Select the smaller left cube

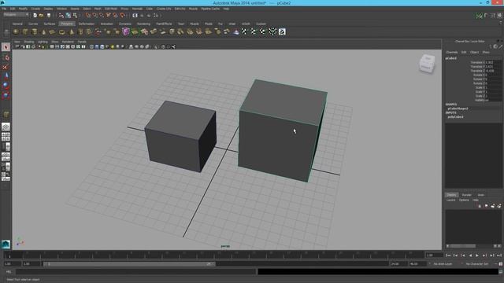tap(180, 136)
